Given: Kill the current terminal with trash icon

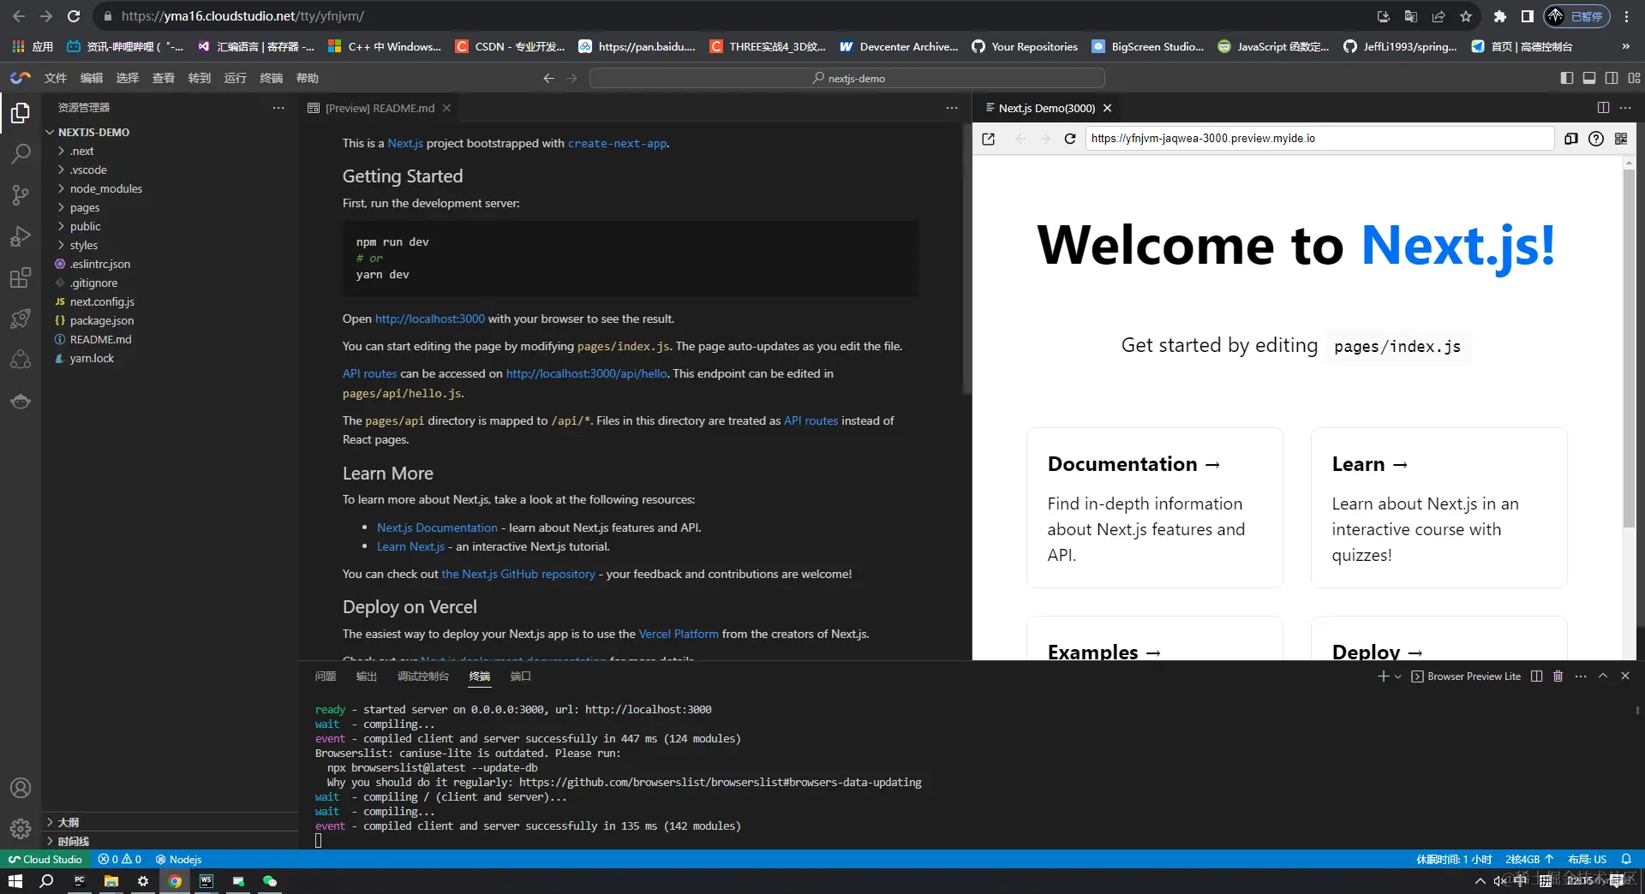Looking at the screenshot, I should [x=1557, y=676].
